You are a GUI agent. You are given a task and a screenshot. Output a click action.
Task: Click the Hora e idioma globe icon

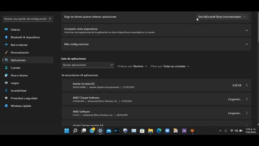pyautogui.click(x=6, y=75)
